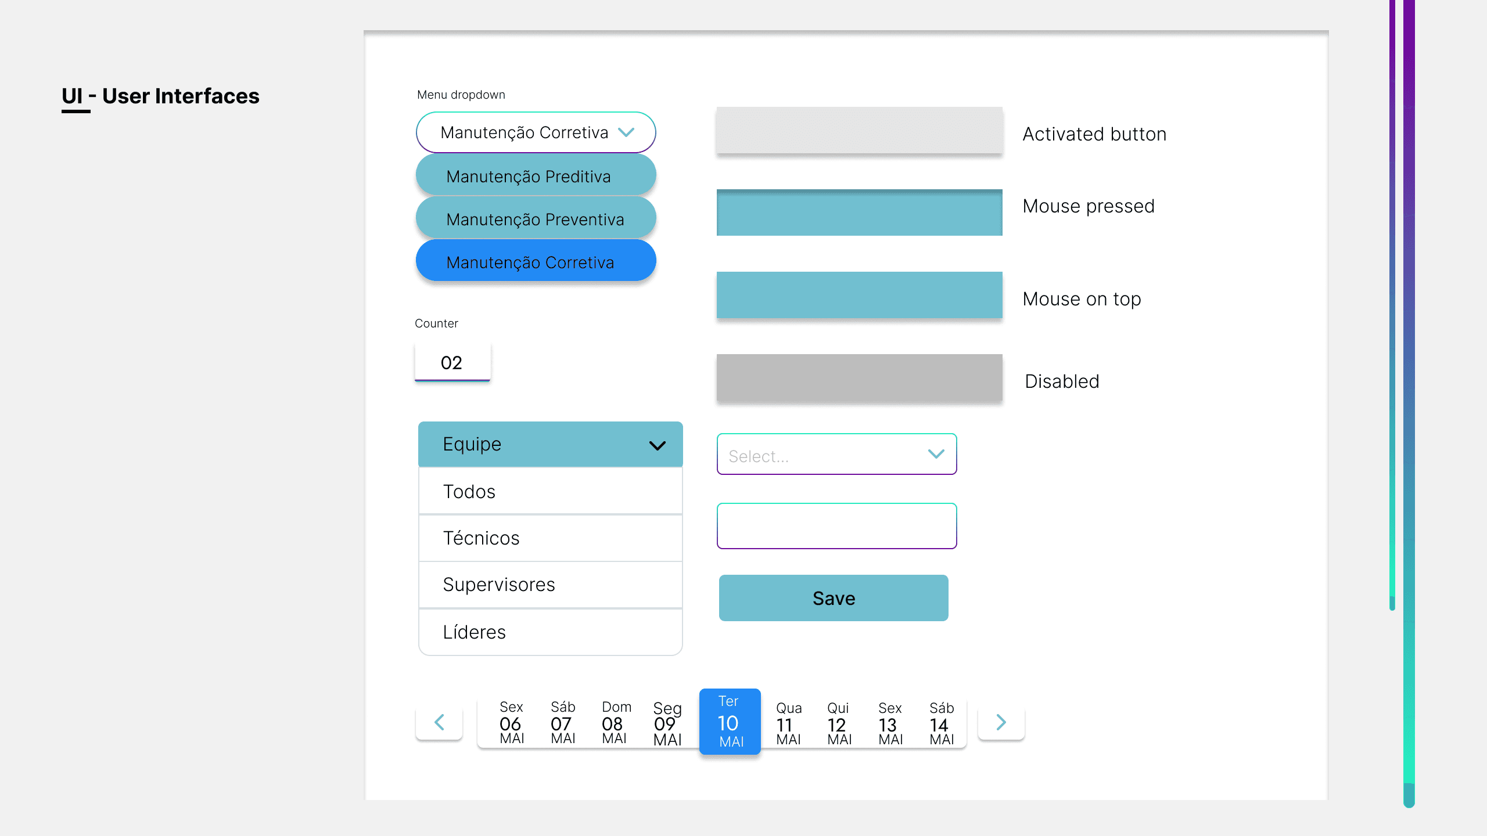Pick Todos from Equipe list

click(x=549, y=491)
